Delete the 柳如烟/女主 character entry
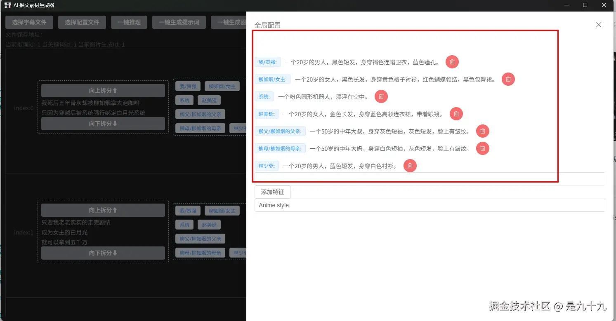Viewport: 616px width, 321px height. (508, 79)
